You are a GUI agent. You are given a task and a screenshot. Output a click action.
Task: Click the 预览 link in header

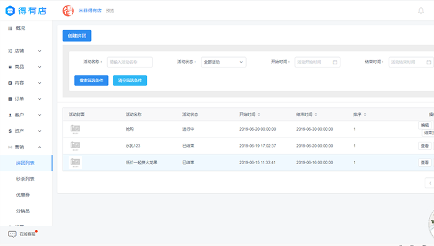click(x=110, y=11)
